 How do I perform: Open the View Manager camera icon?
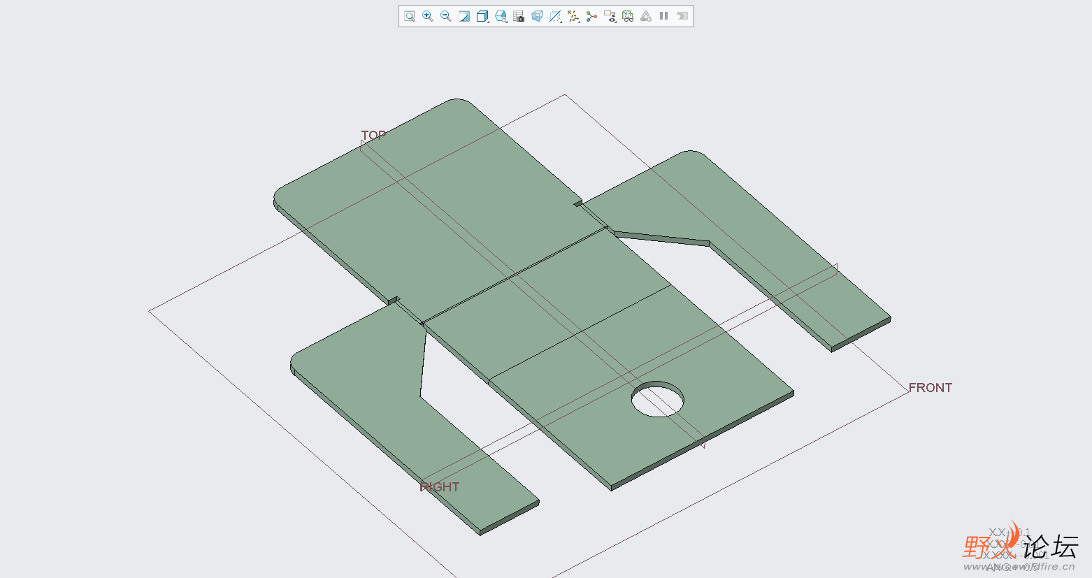tap(519, 16)
